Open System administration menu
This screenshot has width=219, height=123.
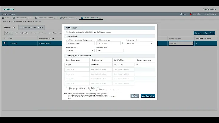click(91, 18)
